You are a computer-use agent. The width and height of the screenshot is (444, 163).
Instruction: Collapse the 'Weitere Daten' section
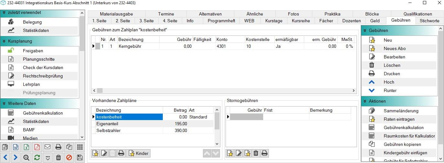(x=5, y=104)
